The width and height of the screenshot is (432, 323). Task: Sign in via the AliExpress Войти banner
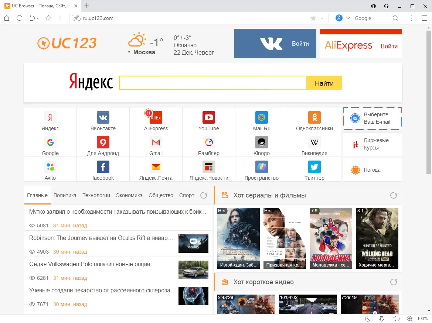coord(361,44)
